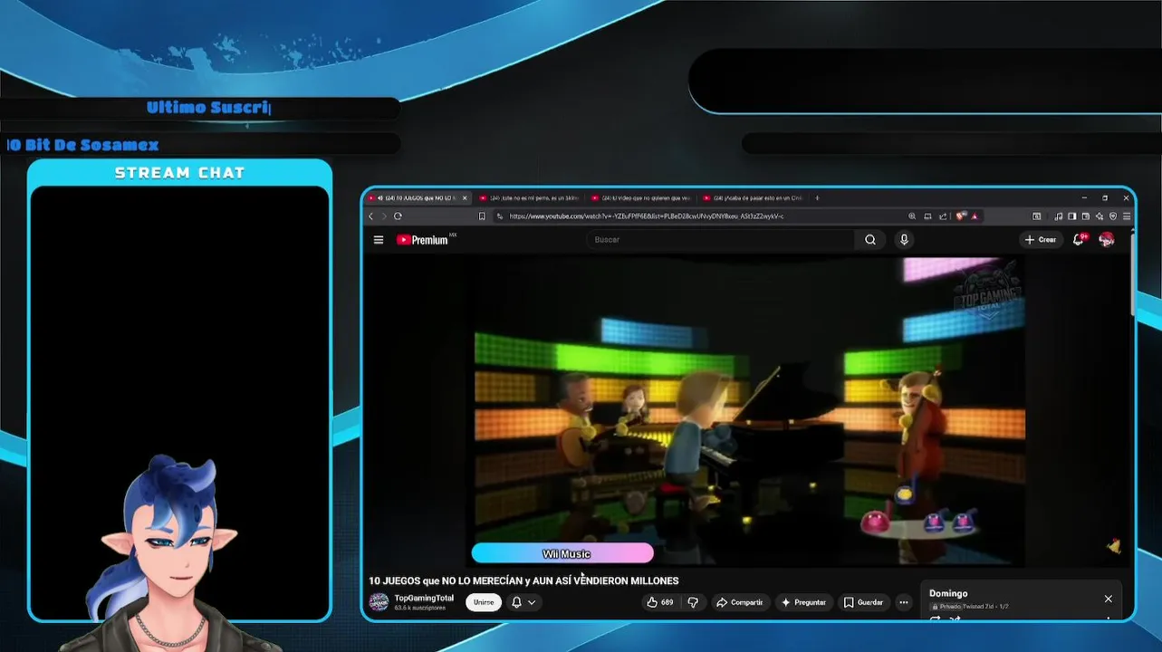Open the YouTube hamburger guide menu
Image resolution: width=1162 pixels, height=652 pixels.
pyautogui.click(x=379, y=240)
